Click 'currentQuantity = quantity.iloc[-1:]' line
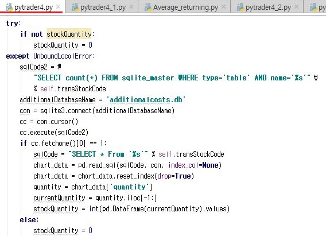The height and width of the screenshot is (236, 326). [95, 198]
